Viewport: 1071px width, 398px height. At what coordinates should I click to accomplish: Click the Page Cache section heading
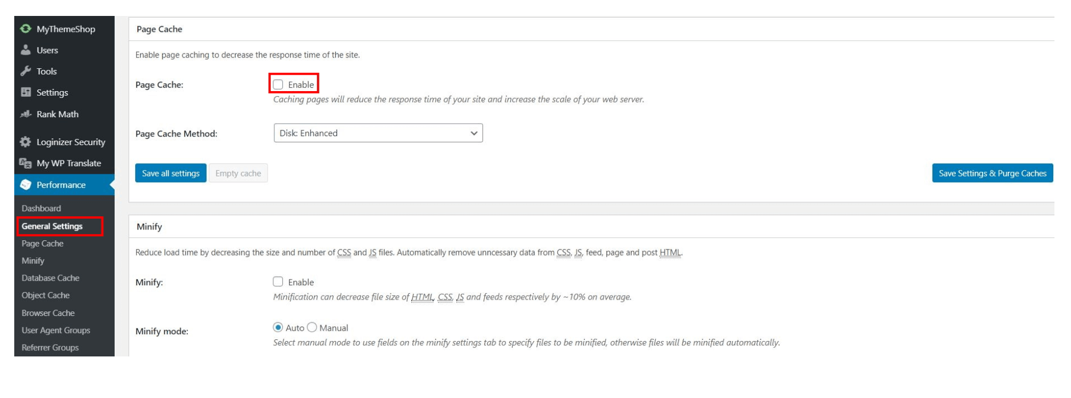(159, 29)
